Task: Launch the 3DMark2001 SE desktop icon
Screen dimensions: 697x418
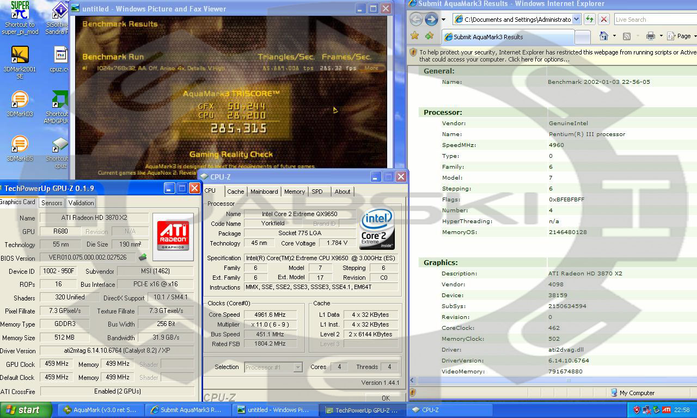Action: point(20,63)
